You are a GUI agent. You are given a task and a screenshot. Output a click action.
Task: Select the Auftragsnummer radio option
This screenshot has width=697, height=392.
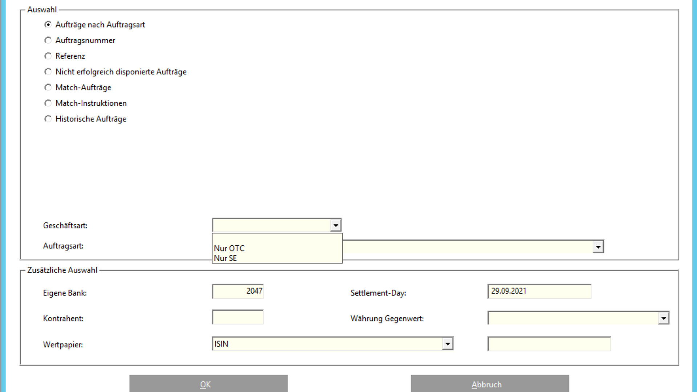(x=48, y=40)
